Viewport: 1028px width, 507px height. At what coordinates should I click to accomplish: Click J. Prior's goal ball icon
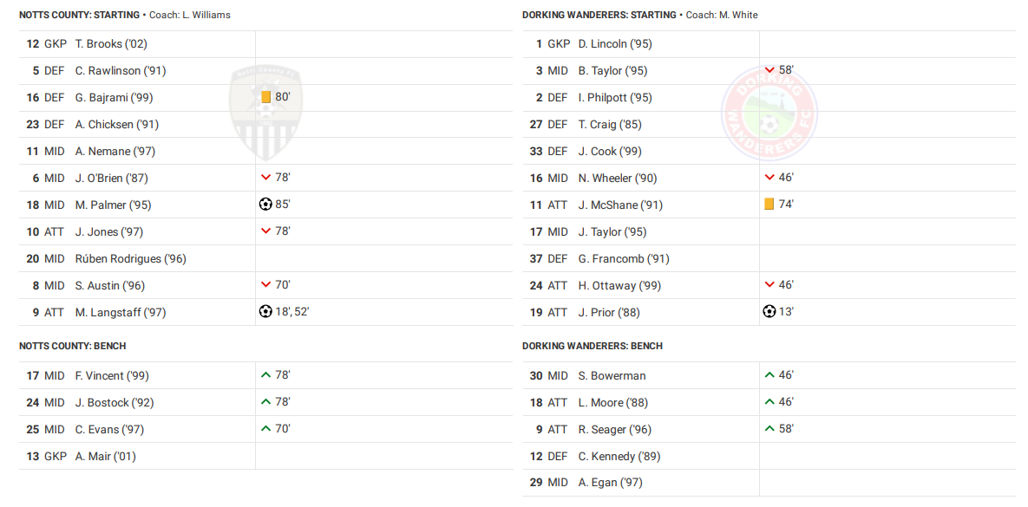coord(769,312)
